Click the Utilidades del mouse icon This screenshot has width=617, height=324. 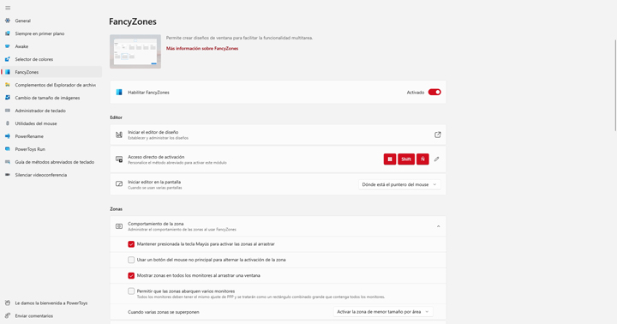[x=8, y=123]
